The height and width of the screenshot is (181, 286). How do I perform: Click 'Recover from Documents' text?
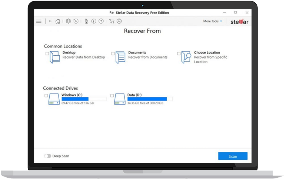pos(148,57)
